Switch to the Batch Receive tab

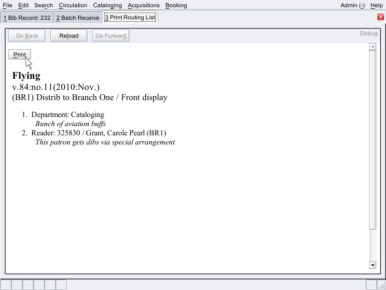click(77, 16)
